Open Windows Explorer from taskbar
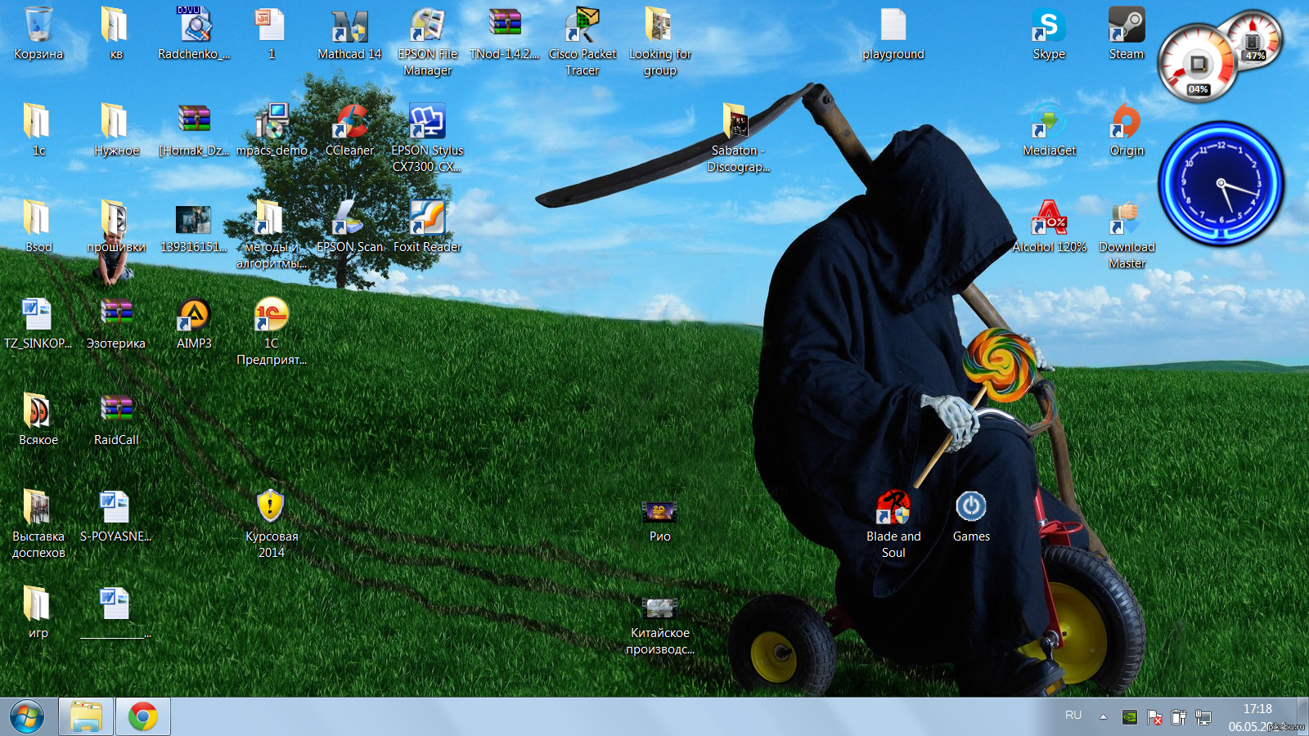Screen dimensions: 1309x736 (x=86, y=717)
